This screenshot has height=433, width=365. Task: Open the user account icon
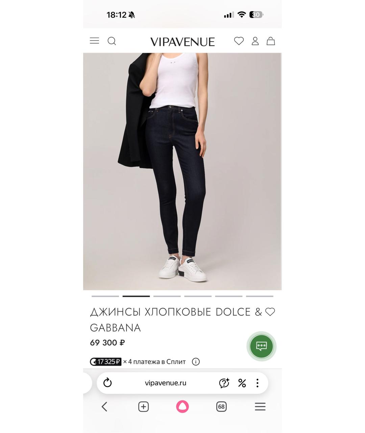point(255,41)
